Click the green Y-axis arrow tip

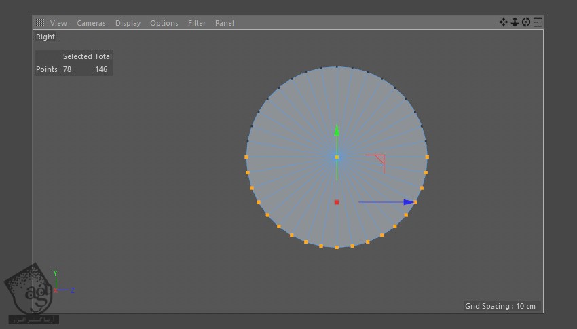point(337,131)
